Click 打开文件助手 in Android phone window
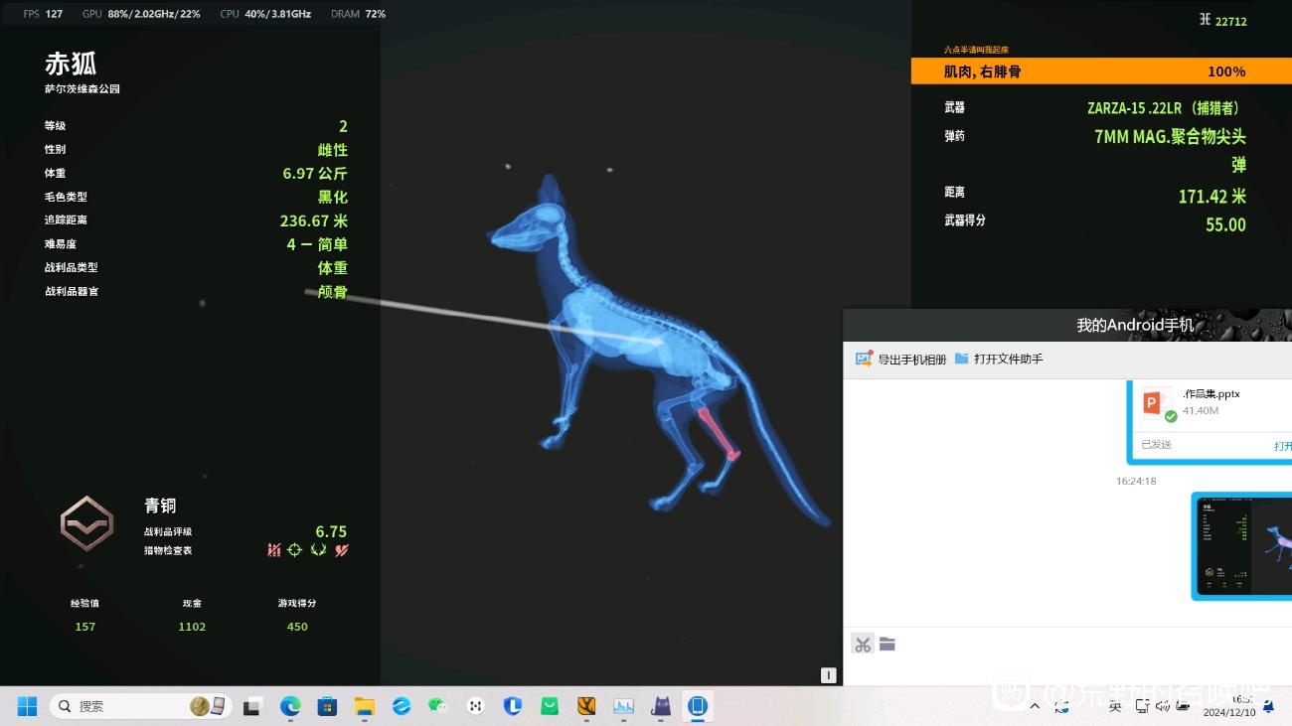Viewport: 1292px width, 726px height. tap(999, 359)
